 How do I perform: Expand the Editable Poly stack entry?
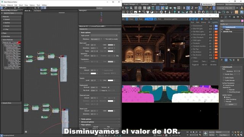(222, 32)
